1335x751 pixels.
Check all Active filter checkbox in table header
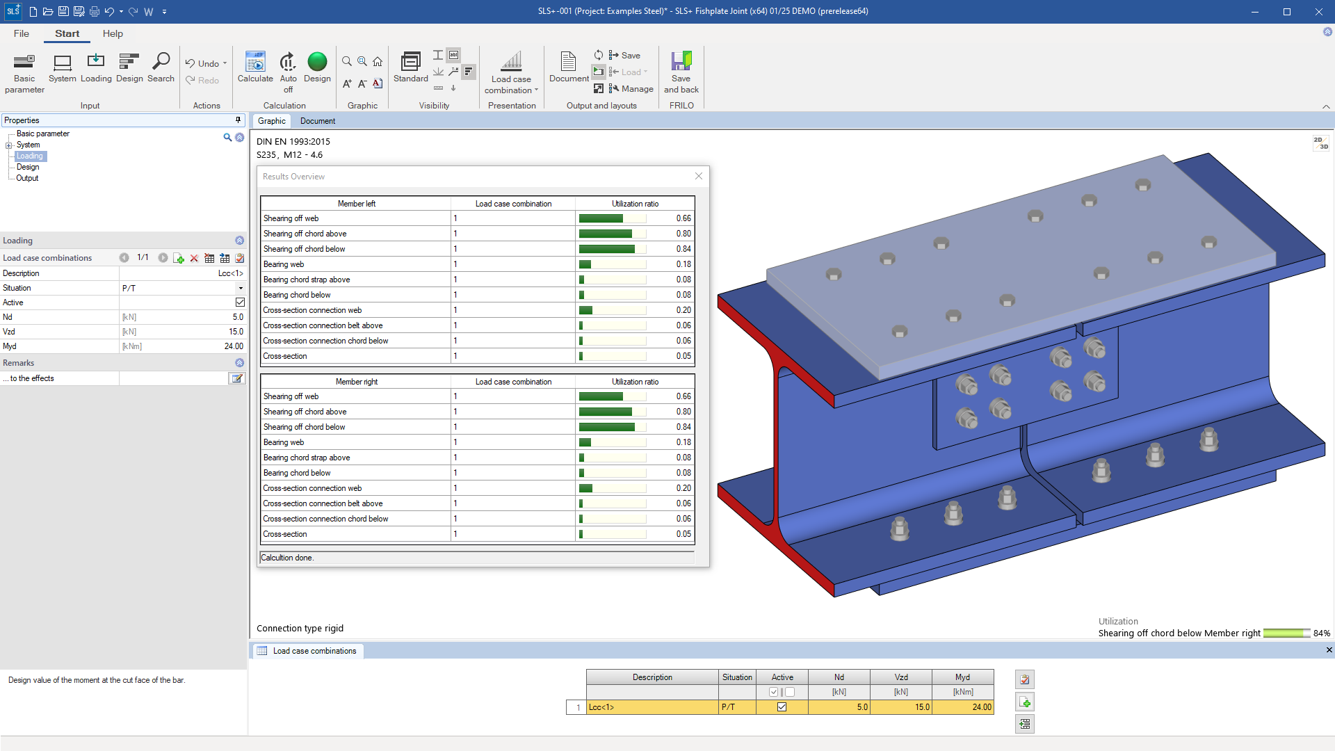pos(773,692)
